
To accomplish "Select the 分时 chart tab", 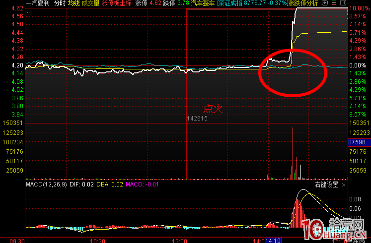I will point(59,3).
